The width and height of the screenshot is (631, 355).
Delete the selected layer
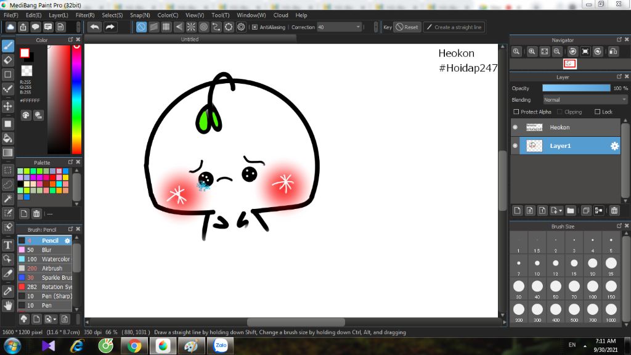614,211
